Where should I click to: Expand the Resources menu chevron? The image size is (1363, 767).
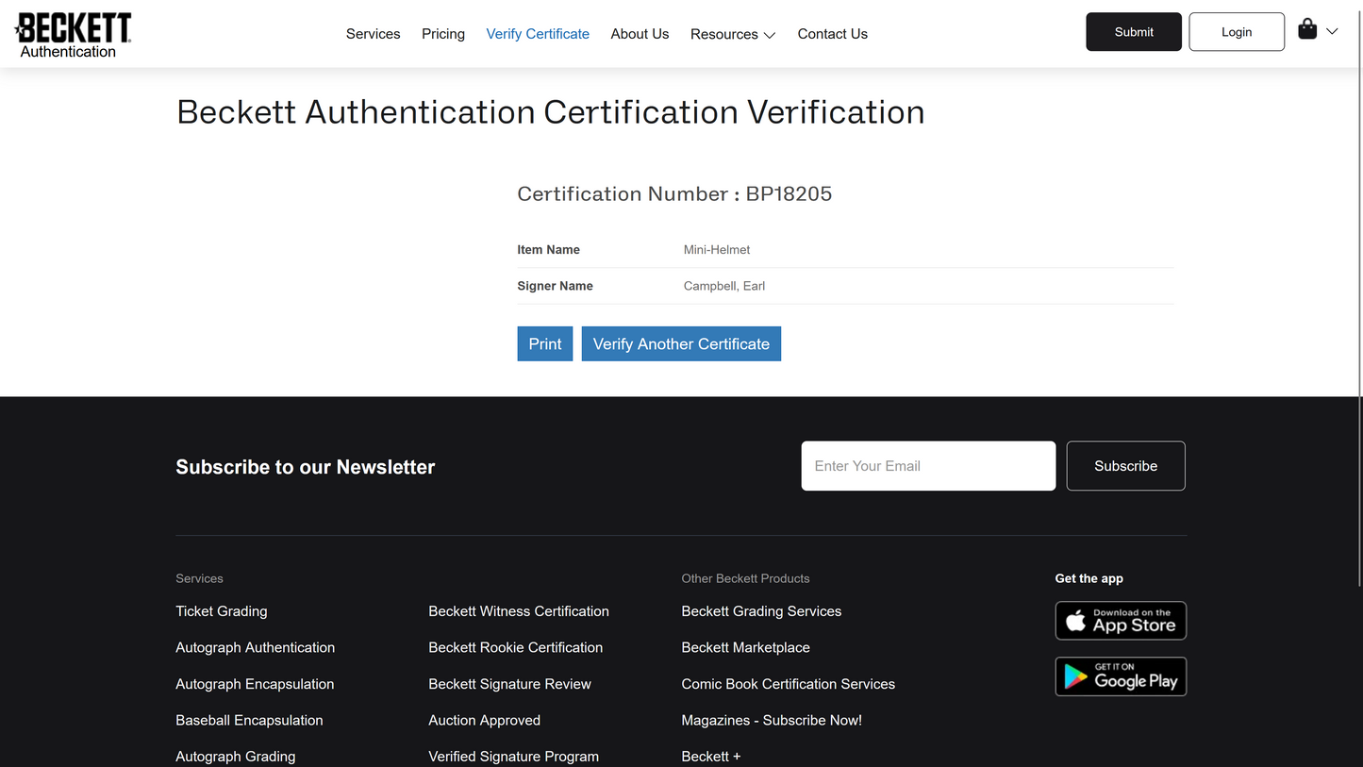[770, 35]
